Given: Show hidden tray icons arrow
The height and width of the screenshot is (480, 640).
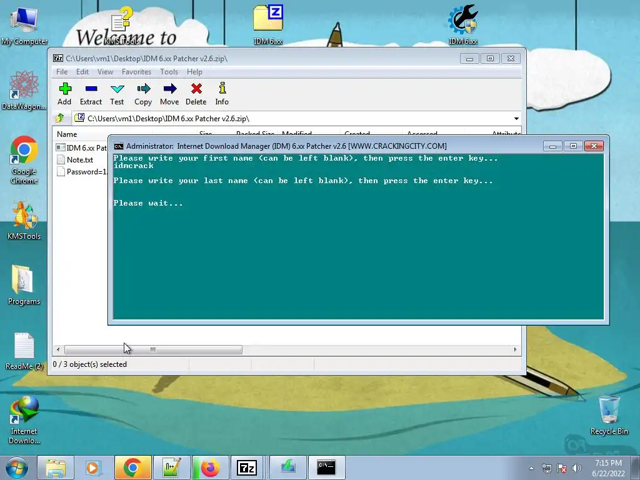Looking at the screenshot, I should point(531,468).
